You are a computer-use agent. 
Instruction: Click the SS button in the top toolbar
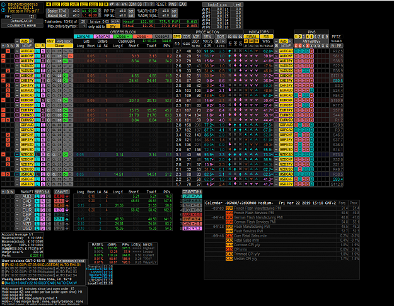[139, 4]
